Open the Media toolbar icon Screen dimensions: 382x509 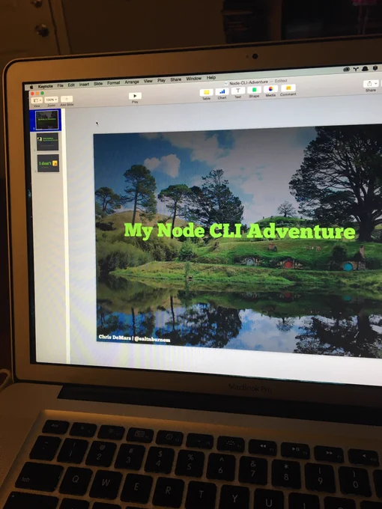270,89
